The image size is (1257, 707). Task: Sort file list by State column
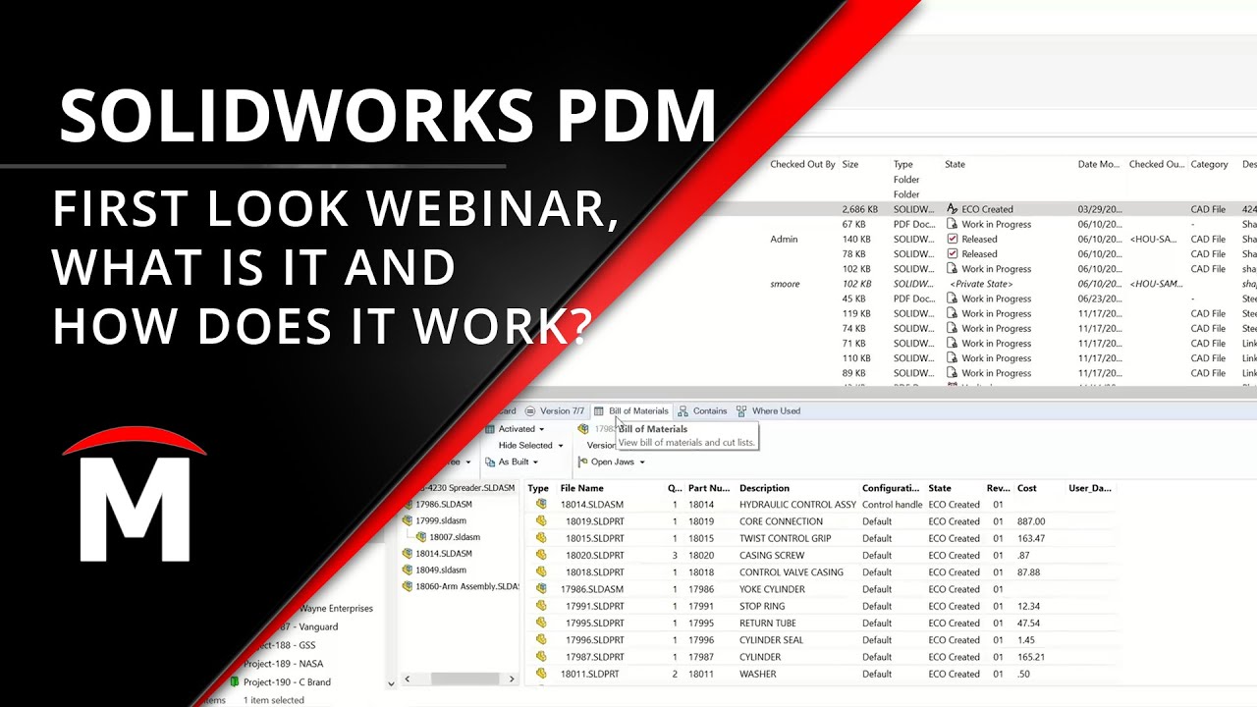955,164
